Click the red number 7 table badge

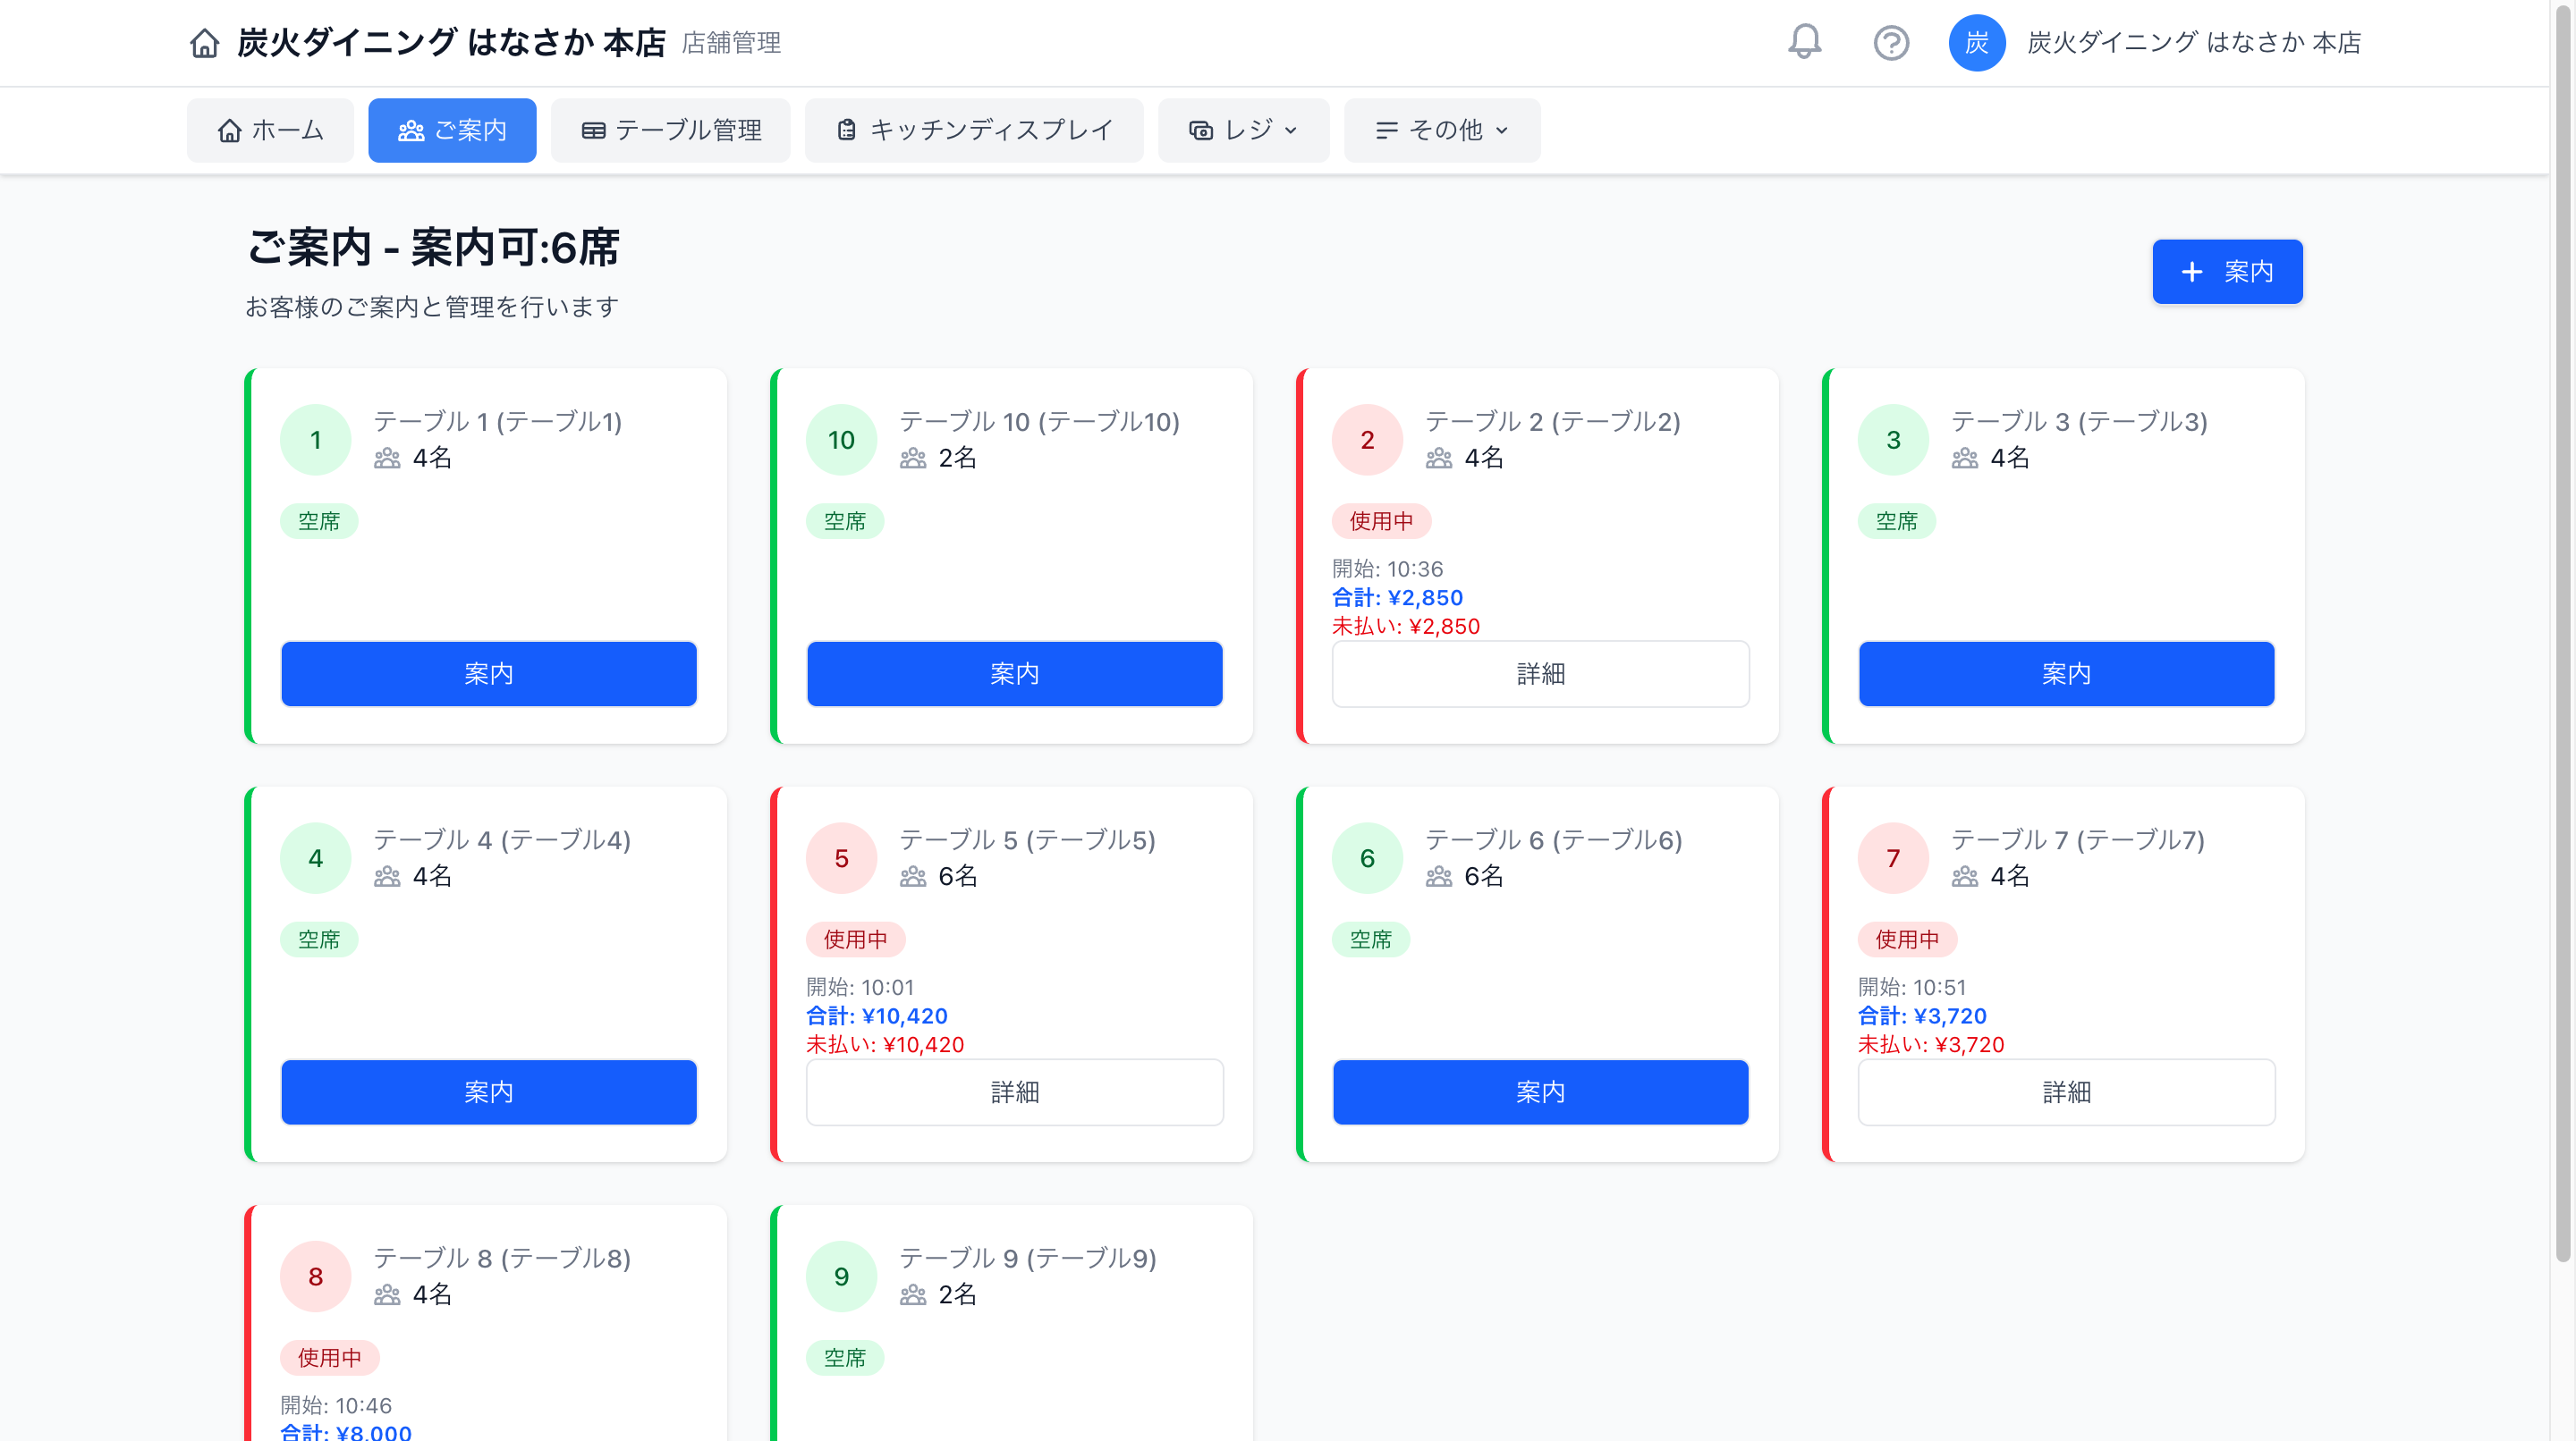pyautogui.click(x=1893, y=858)
